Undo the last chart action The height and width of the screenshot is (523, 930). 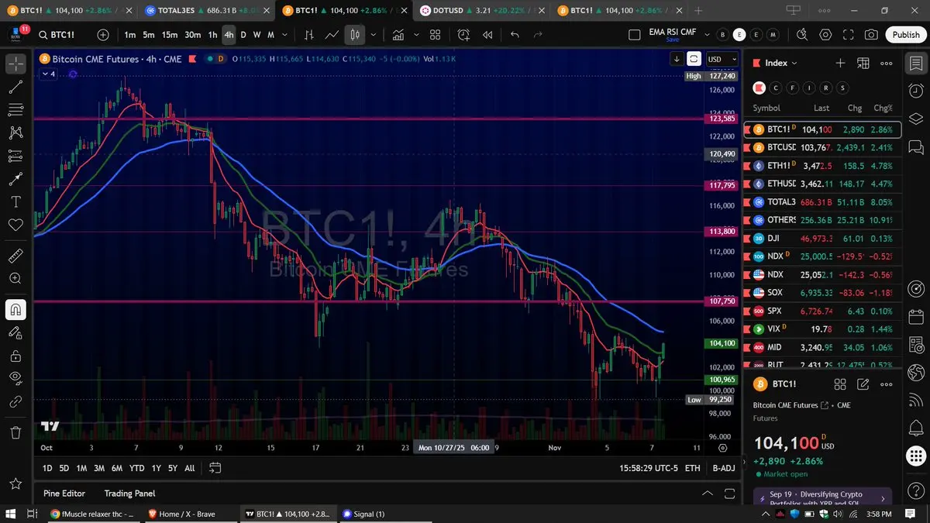[x=515, y=35]
